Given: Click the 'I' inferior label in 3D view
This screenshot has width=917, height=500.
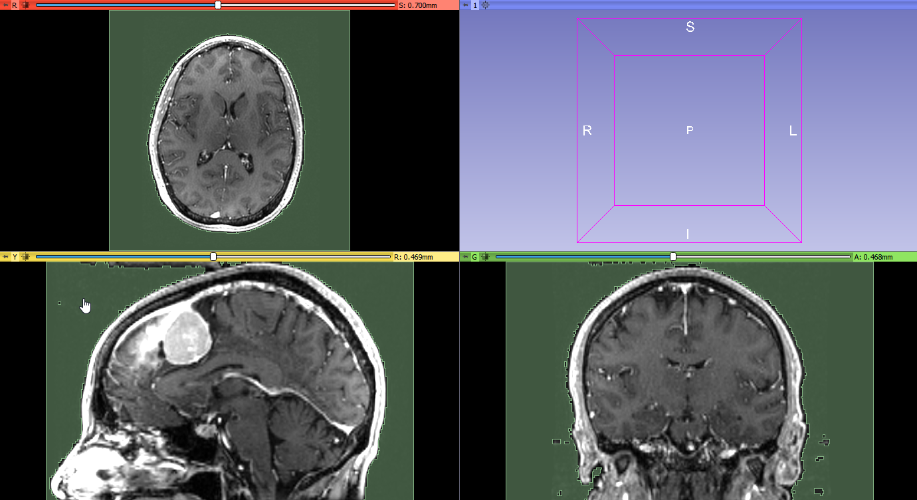Looking at the screenshot, I should pos(688,234).
